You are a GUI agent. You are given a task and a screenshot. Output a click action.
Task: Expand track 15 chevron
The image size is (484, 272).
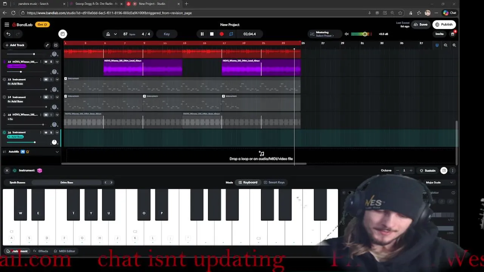57,115
